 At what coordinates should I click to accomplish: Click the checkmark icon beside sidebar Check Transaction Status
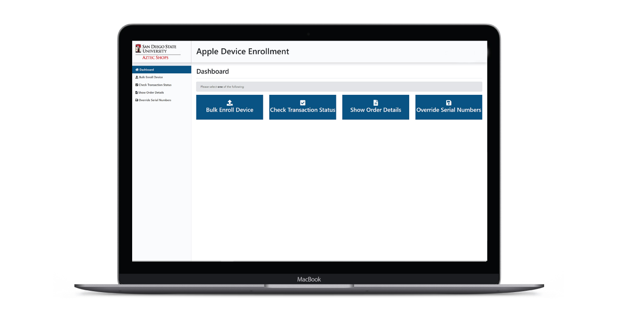pyautogui.click(x=137, y=85)
